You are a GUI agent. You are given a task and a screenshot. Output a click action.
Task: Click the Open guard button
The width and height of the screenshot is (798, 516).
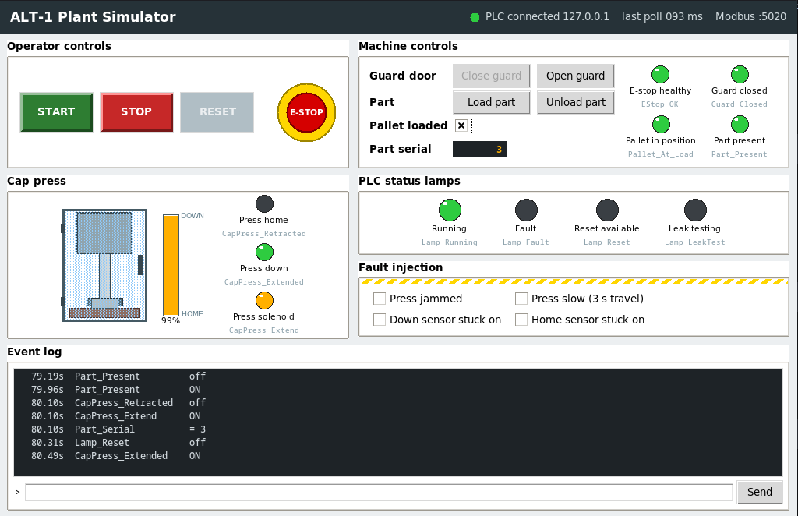coord(576,76)
